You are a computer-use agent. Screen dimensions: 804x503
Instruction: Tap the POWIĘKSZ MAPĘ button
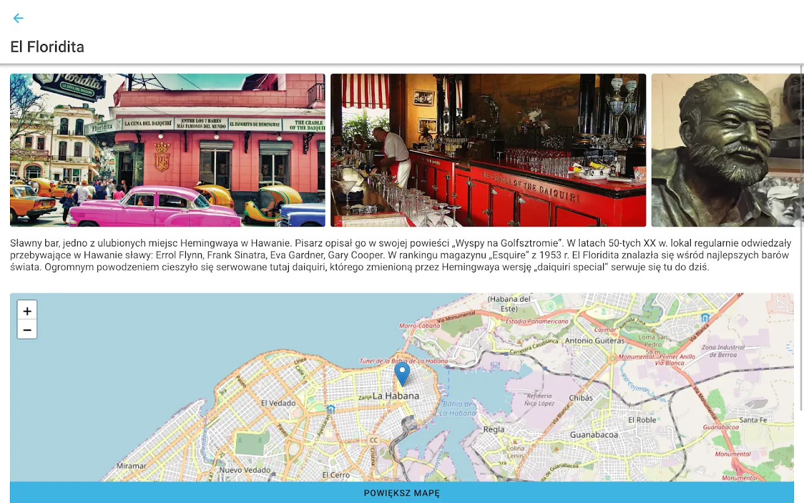tap(402, 493)
